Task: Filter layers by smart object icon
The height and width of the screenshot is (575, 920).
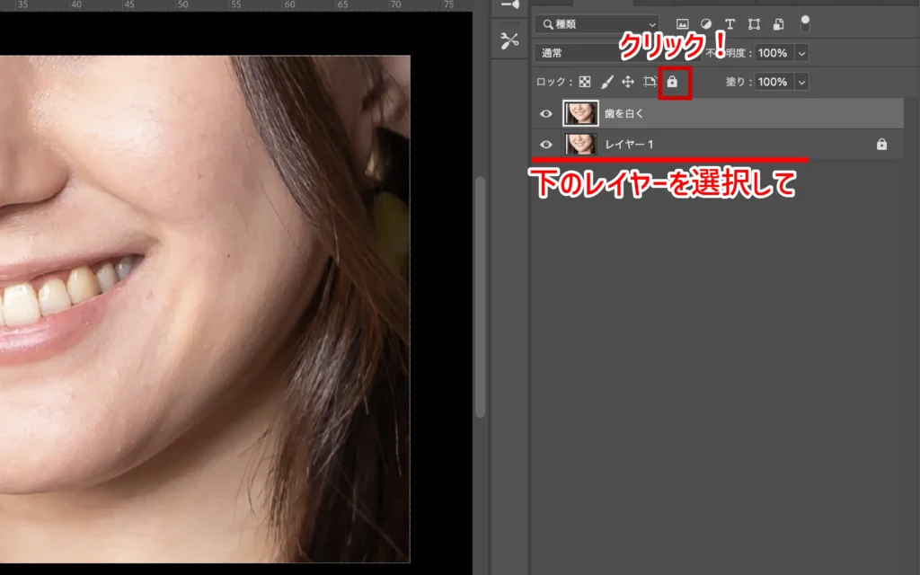Action: (x=778, y=23)
